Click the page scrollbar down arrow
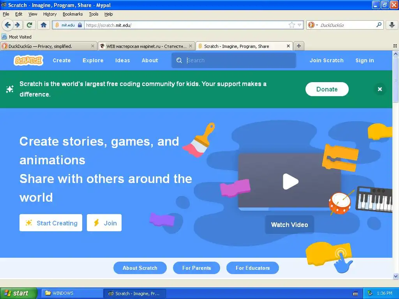399x299 pixels. tap(395, 276)
